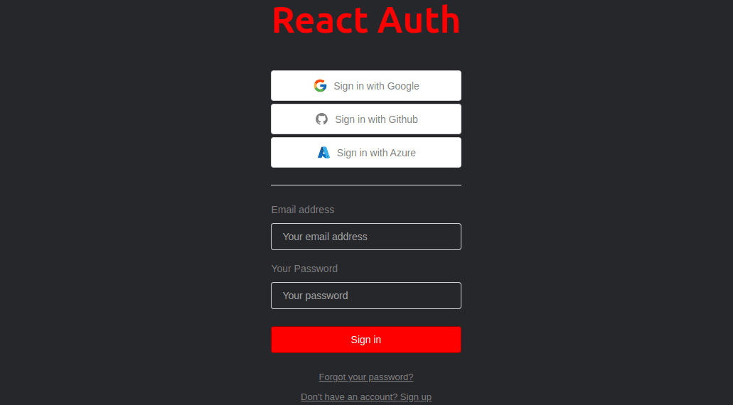The image size is (733, 405).
Task: Click the "Your email address" placeholder text
Action: 325,237
